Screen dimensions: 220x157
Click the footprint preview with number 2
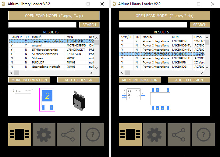[x=47, y=100]
